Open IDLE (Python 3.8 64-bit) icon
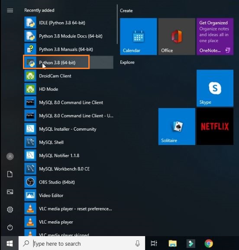239x250 pixels. tap(30, 23)
